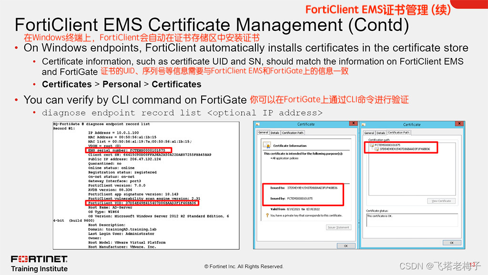Open General tab in Certificate Information dialog

263,132
